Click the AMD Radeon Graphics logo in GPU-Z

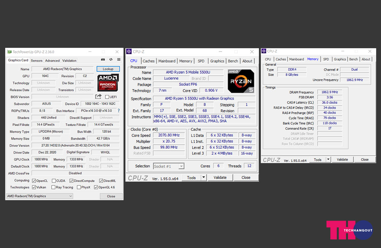click(x=108, y=83)
